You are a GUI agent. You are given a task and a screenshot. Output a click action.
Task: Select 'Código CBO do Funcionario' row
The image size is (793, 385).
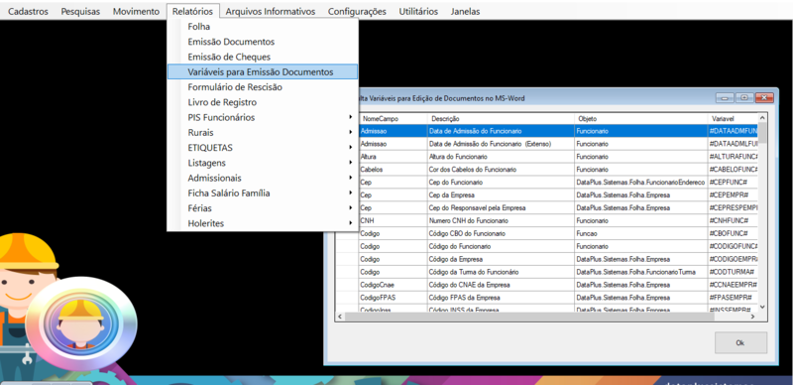[x=547, y=233]
